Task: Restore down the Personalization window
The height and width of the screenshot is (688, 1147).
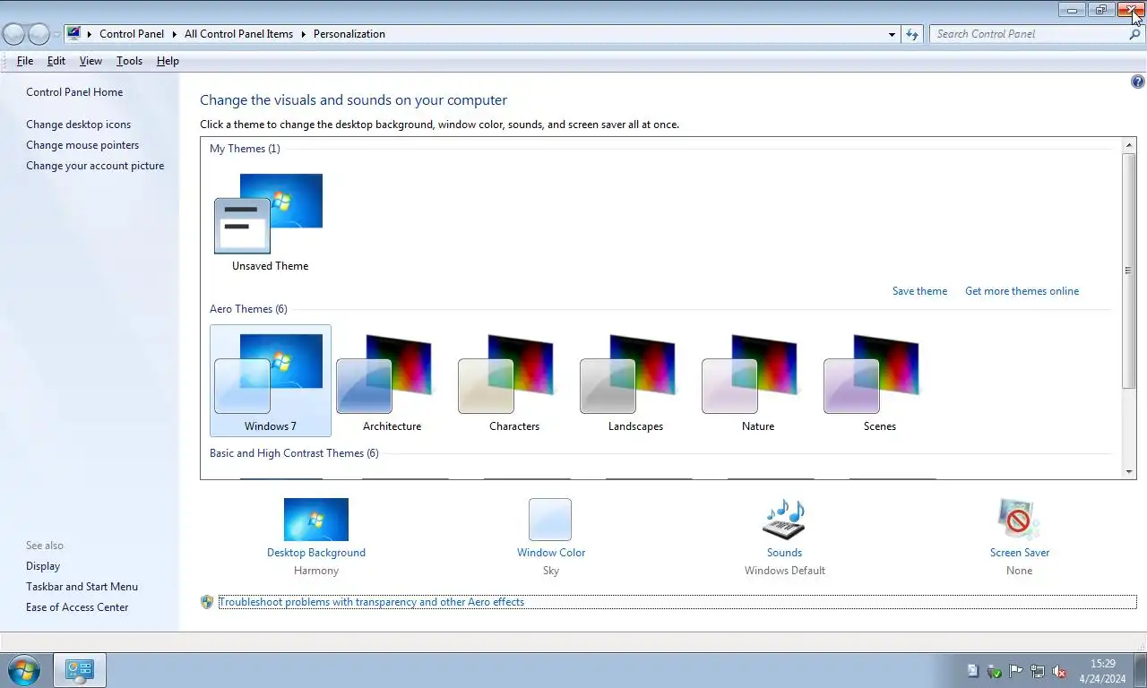Action: pyautogui.click(x=1100, y=10)
